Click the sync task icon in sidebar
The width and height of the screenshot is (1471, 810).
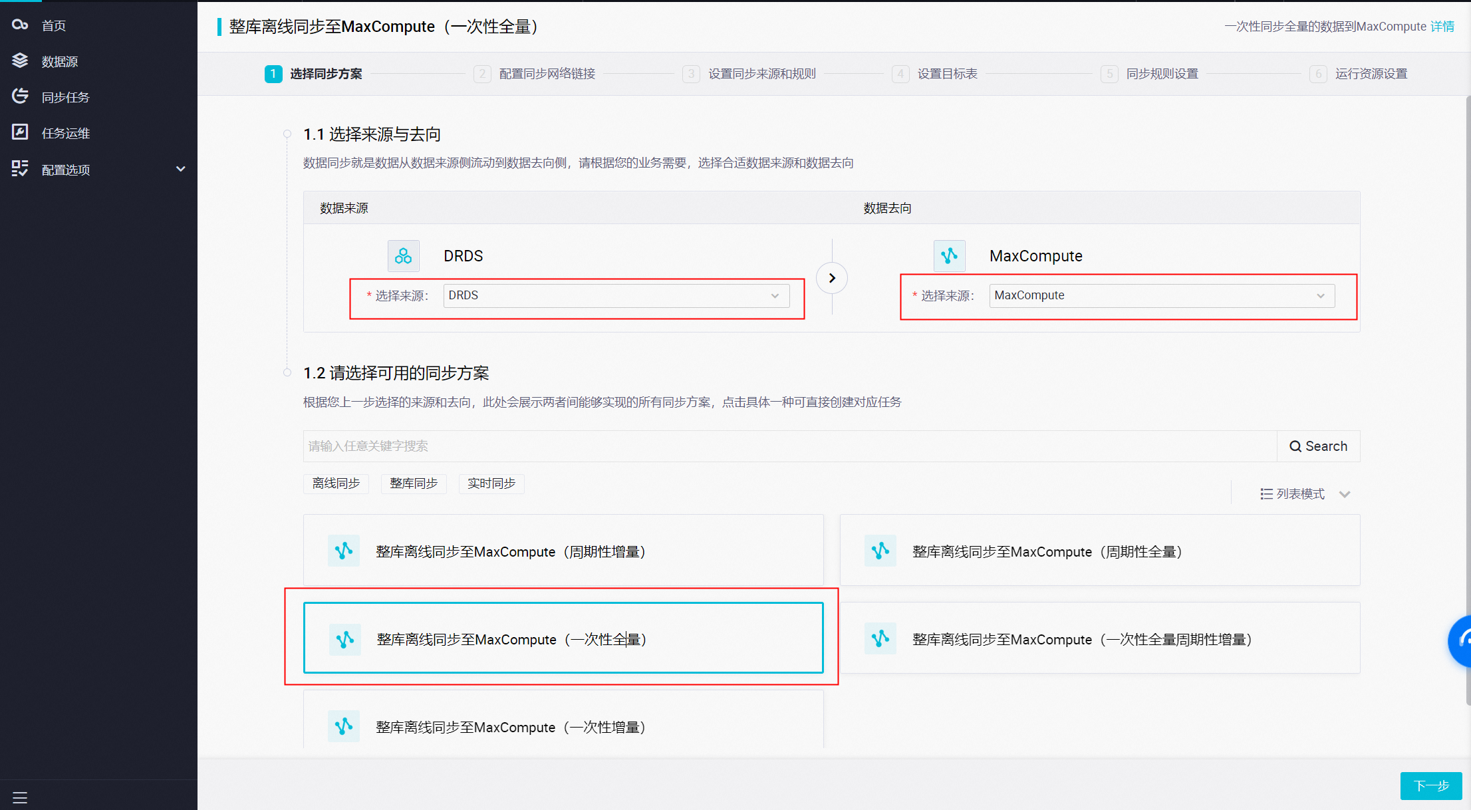pyautogui.click(x=20, y=96)
